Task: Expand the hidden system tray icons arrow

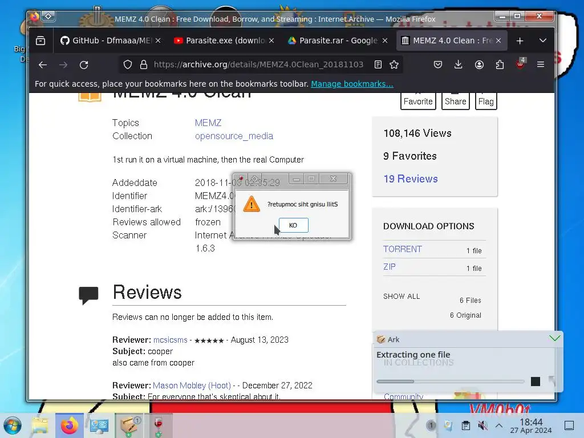Action: point(499,425)
